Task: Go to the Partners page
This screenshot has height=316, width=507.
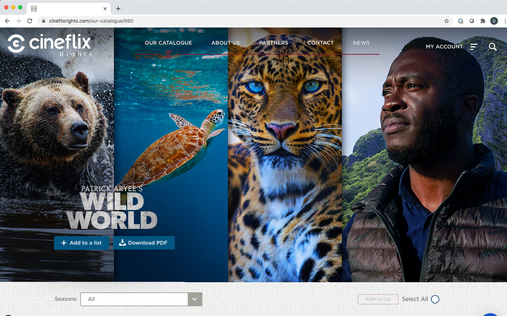Action: pyautogui.click(x=274, y=43)
